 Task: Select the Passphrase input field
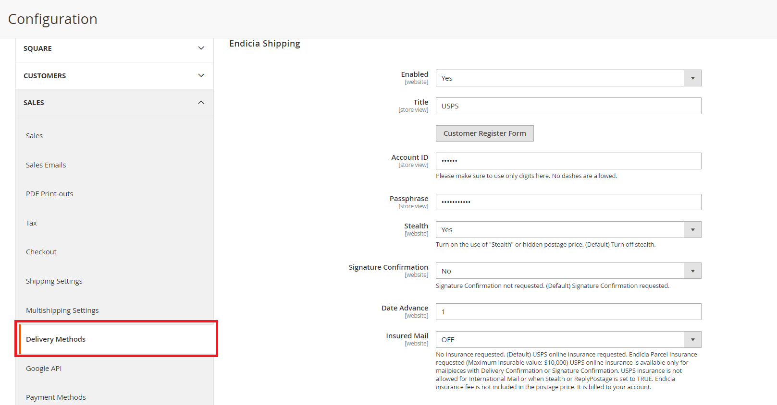click(568, 202)
